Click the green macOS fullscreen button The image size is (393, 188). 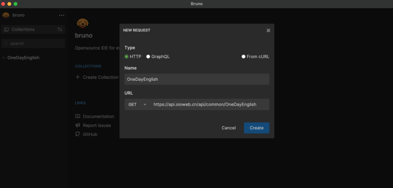16,4
